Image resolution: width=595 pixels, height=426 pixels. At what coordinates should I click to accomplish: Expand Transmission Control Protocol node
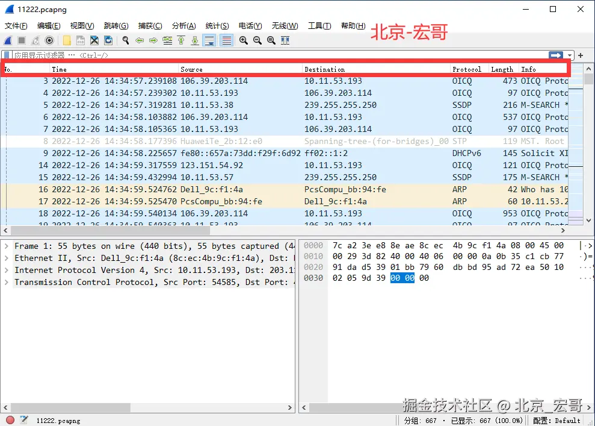tap(7, 283)
